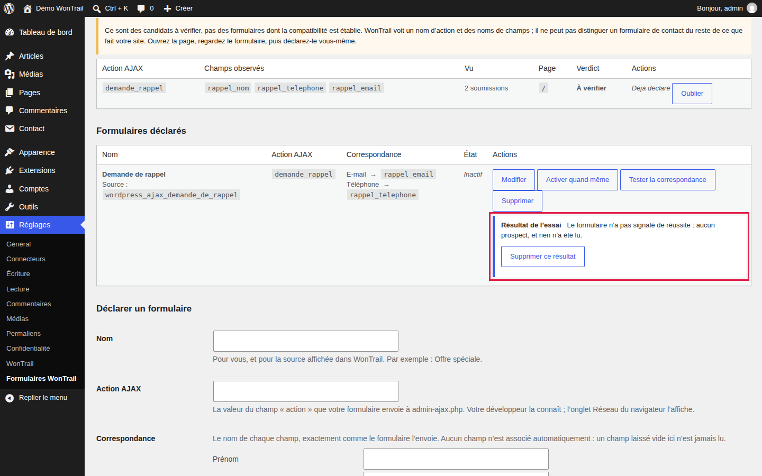Click Tester la correspondance button
Viewport: 762px width, 476px height.
pyautogui.click(x=667, y=180)
